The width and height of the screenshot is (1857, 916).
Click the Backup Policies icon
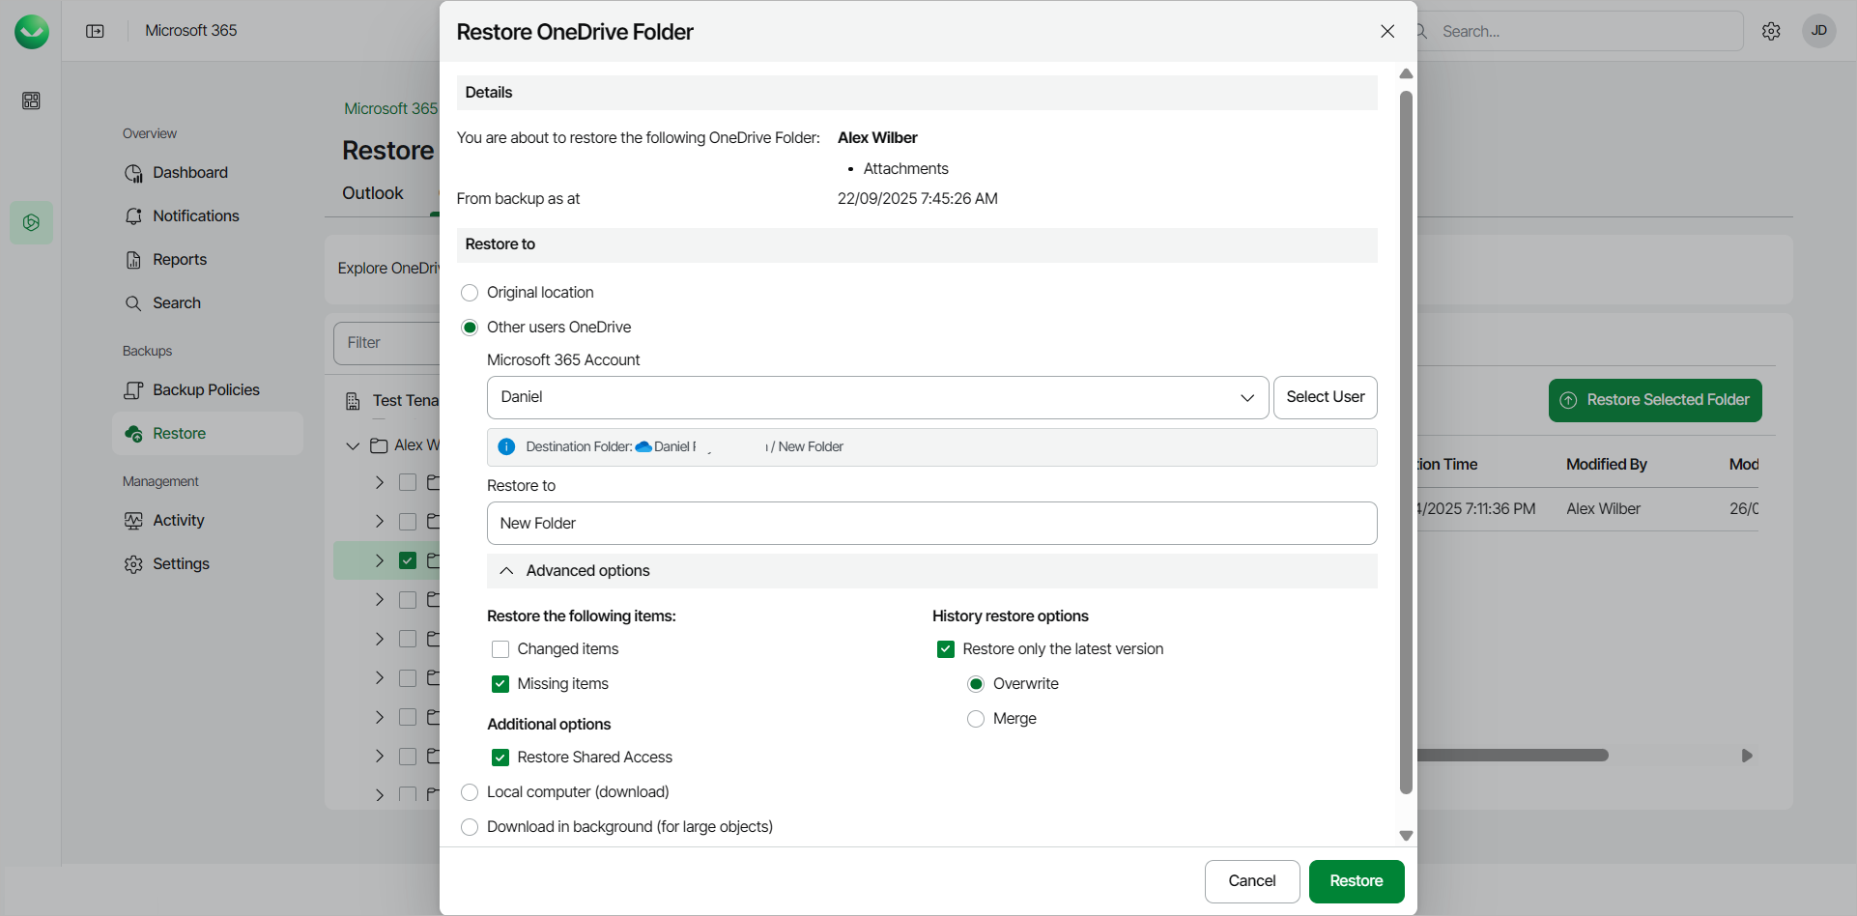tap(133, 390)
